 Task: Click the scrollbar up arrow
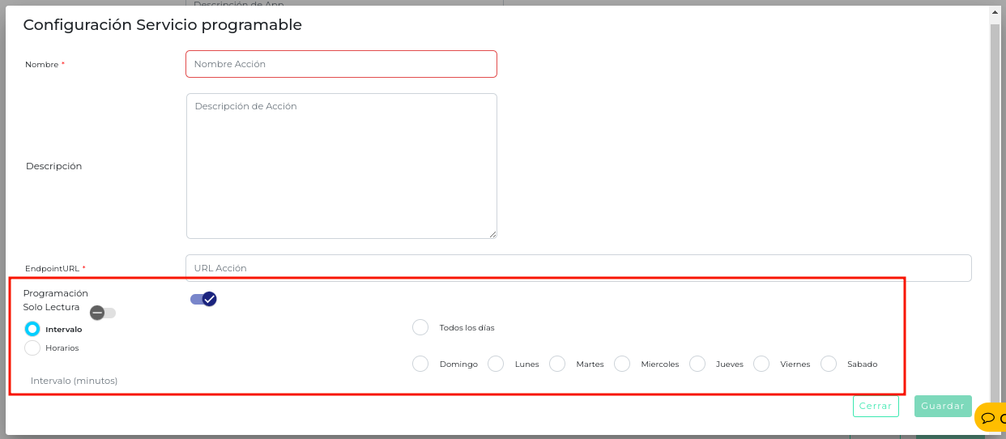click(x=995, y=12)
